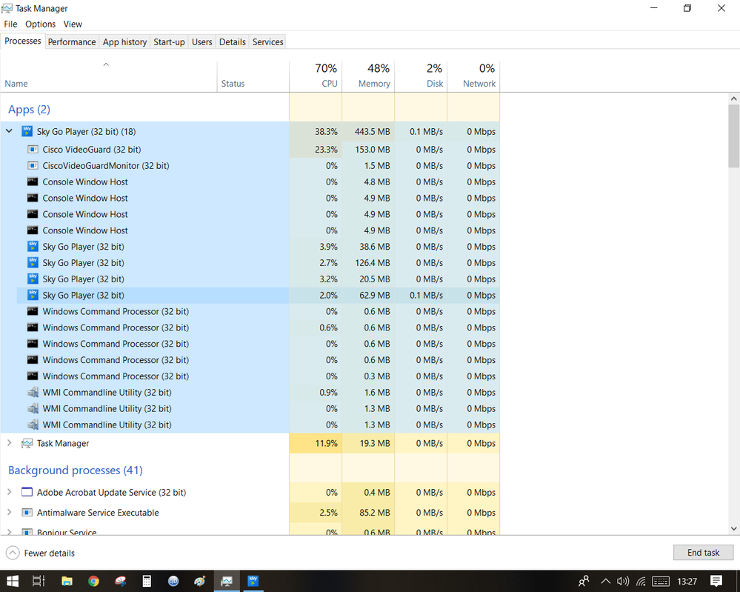740x592 pixels.
Task: Click the Antimalware Service Executable icon
Action: click(27, 513)
